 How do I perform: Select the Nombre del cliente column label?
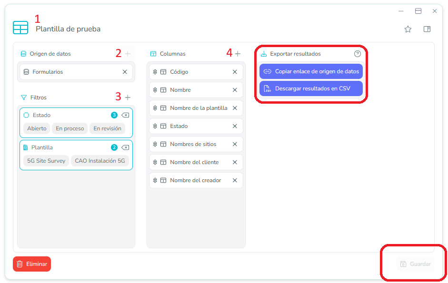194,162
